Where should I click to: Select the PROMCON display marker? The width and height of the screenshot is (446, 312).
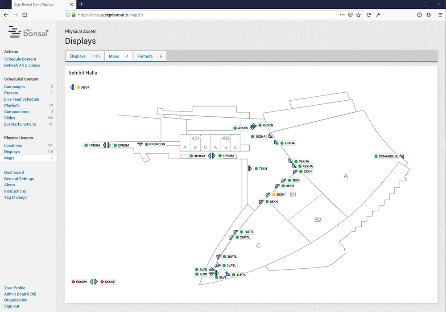pos(155,144)
